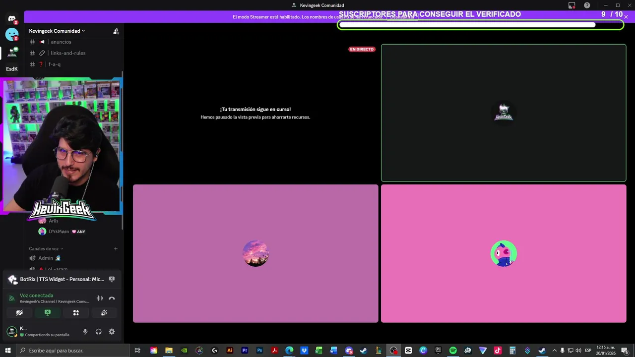
Task: Collapse the Canales de voz category
Action: 46,248
